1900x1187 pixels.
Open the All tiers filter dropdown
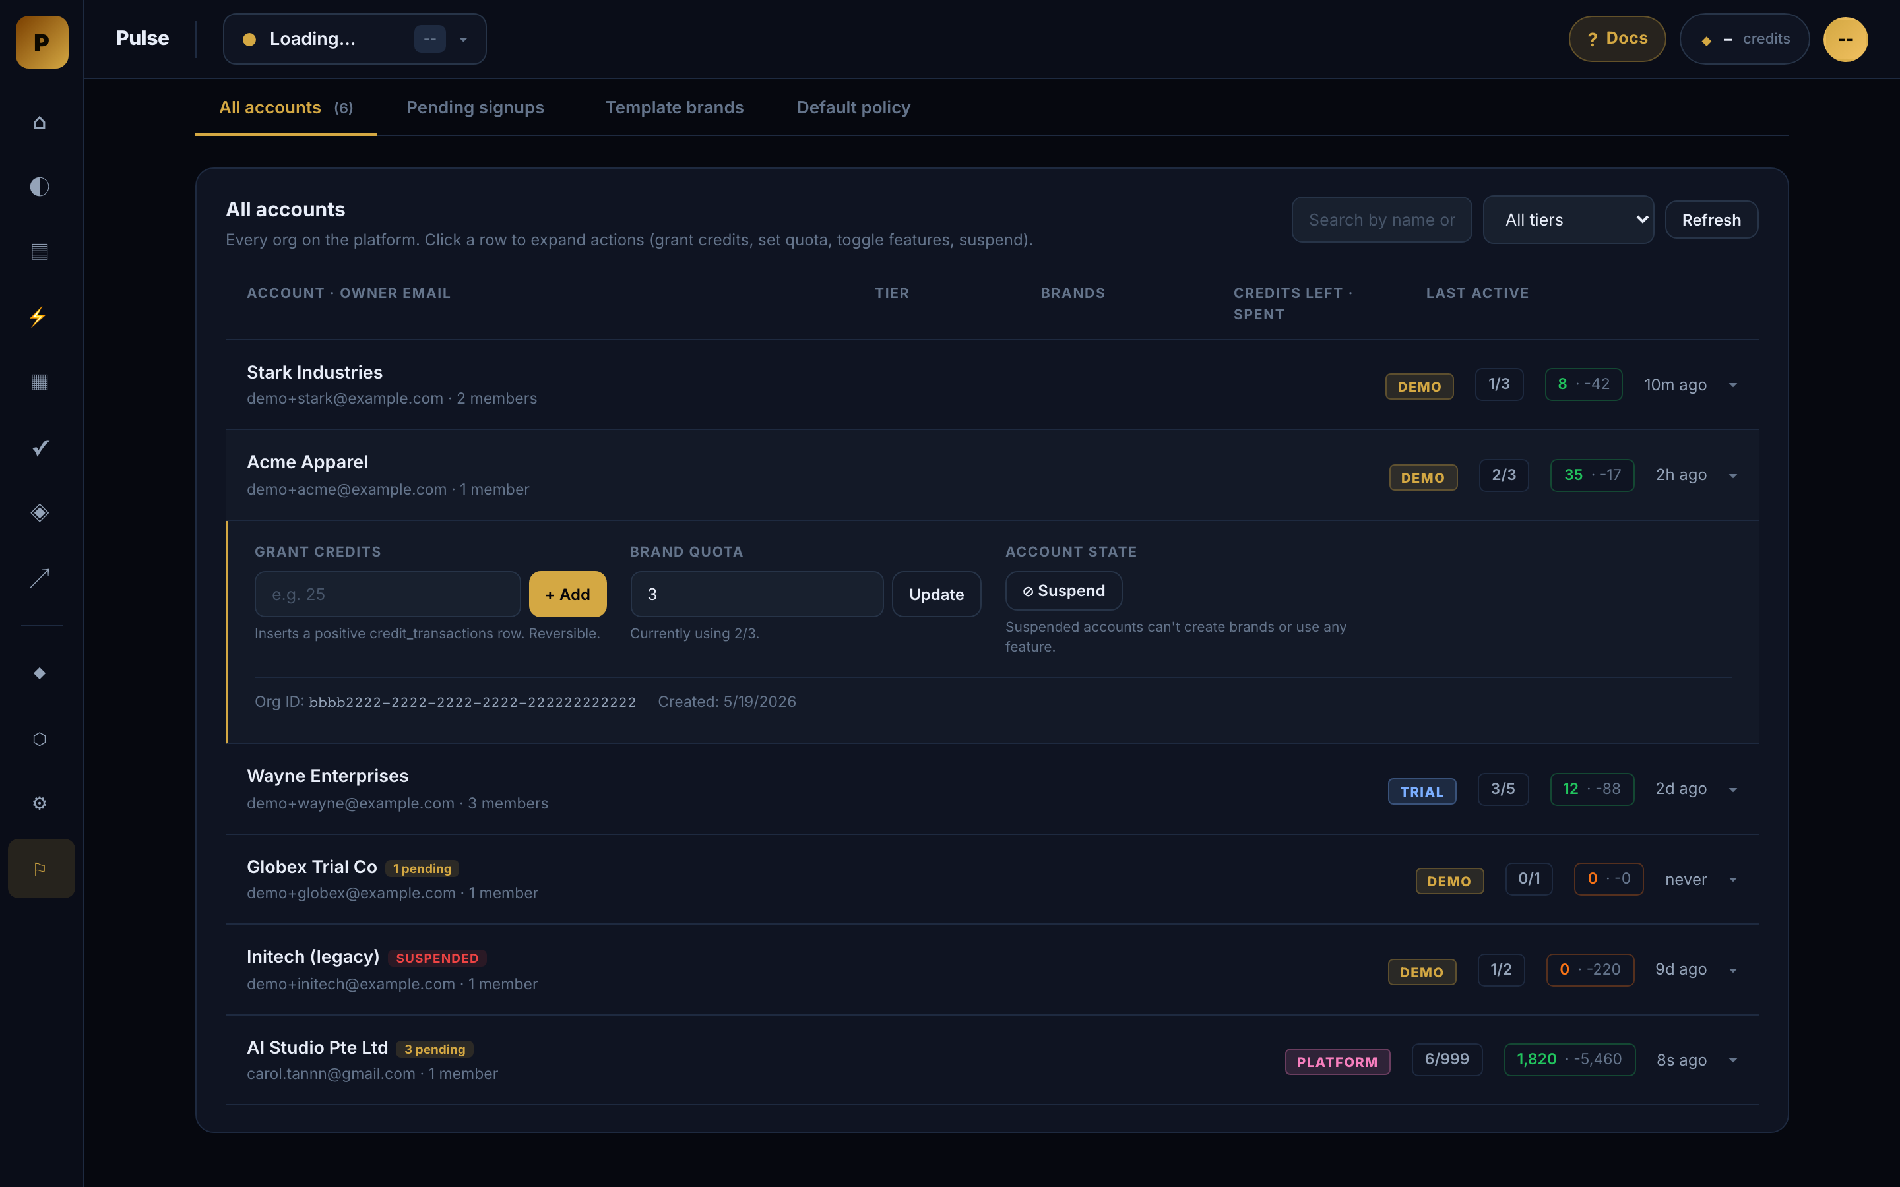click(x=1568, y=220)
